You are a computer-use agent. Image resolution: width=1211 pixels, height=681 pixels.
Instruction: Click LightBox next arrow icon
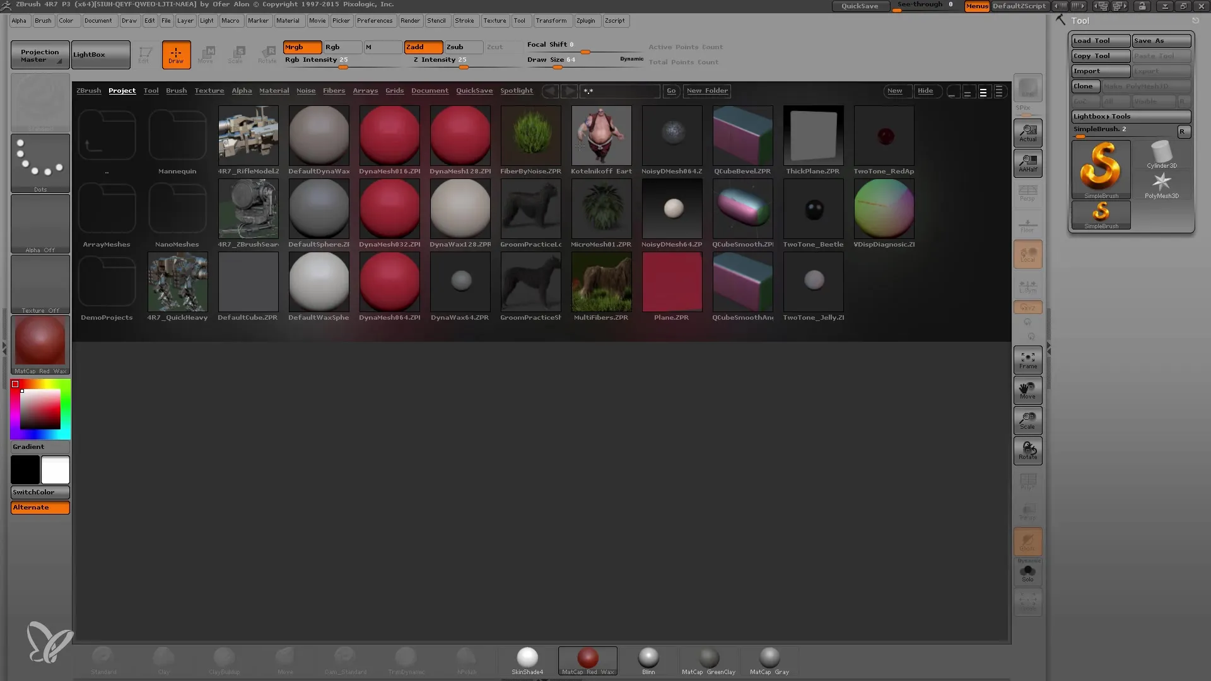(569, 91)
